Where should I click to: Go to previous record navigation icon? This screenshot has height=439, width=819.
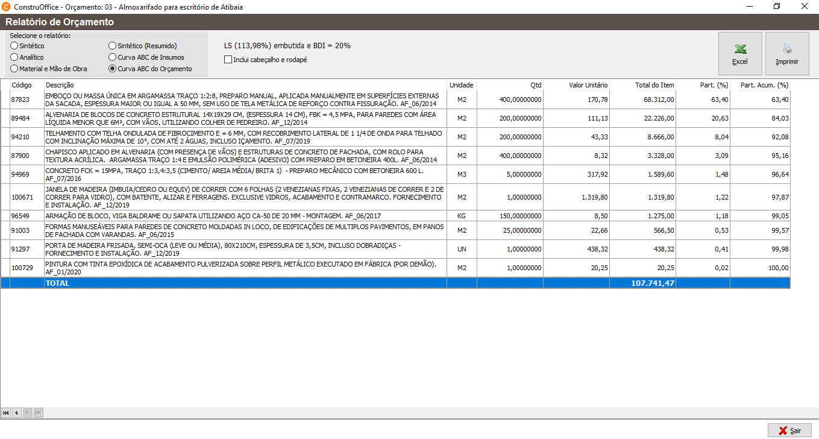pos(16,413)
